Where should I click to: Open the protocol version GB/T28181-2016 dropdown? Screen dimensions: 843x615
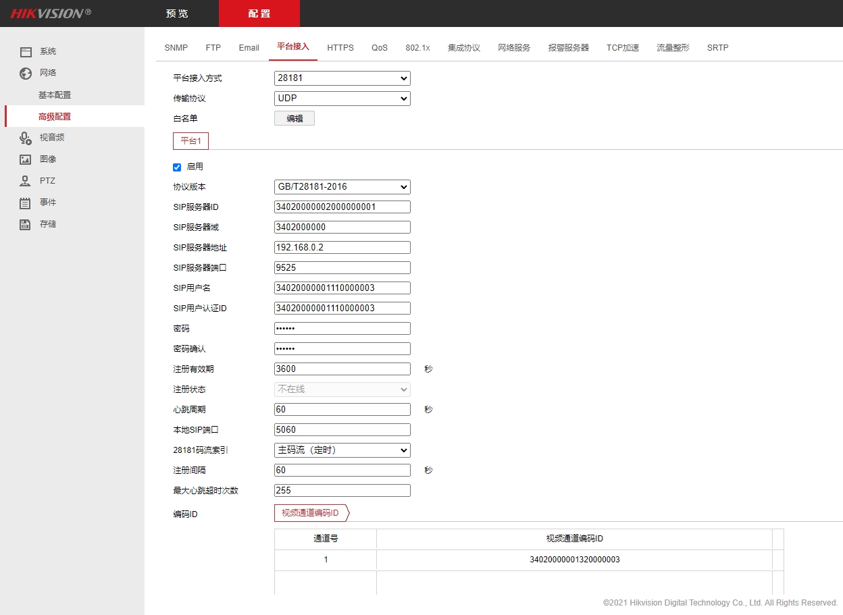[342, 187]
